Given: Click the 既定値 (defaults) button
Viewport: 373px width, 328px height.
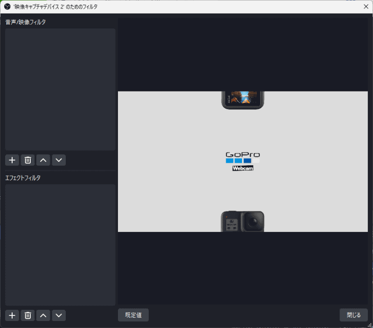Looking at the screenshot, I should click(133, 315).
